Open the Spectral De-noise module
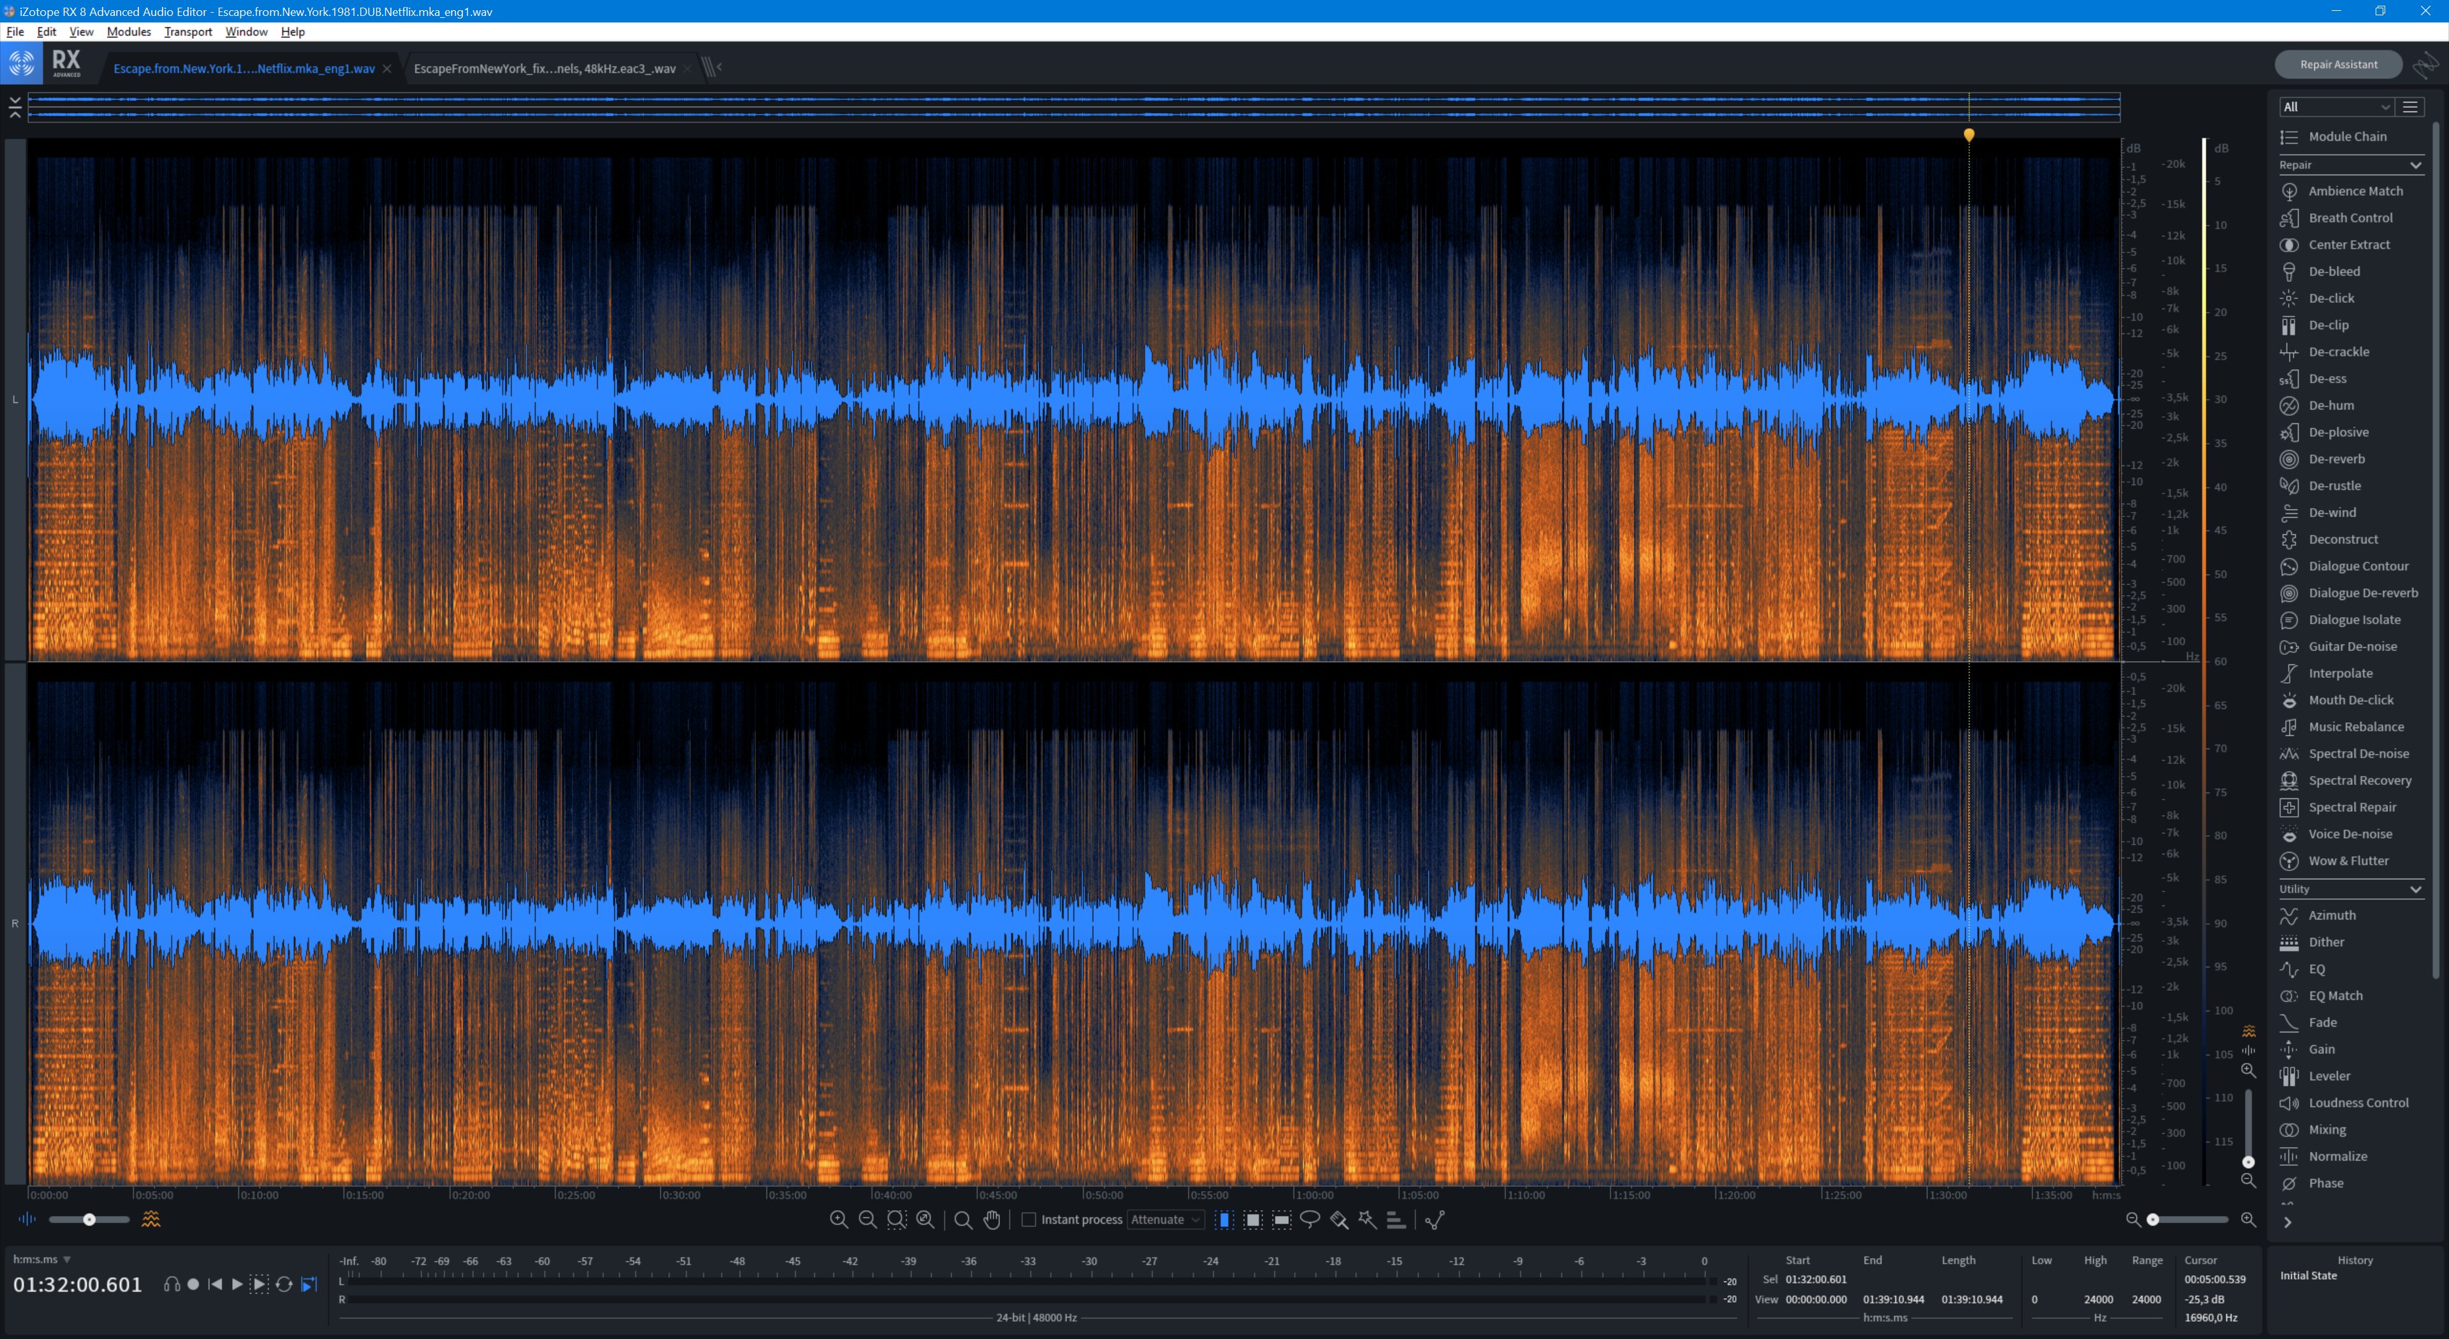The width and height of the screenshot is (2449, 1339). tap(2358, 754)
